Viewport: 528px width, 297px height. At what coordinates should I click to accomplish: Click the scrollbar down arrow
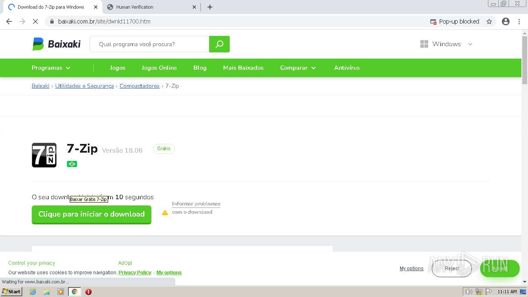525,282
